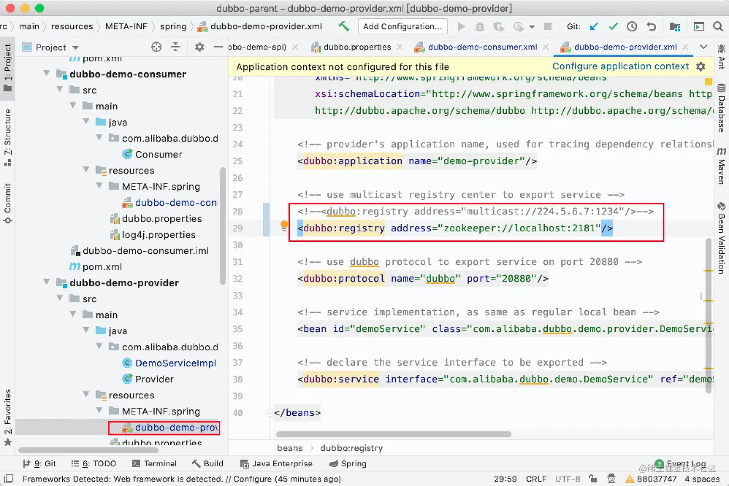The image size is (729, 486).
Task: Click the Run play button in toolbar
Action: click(x=461, y=26)
